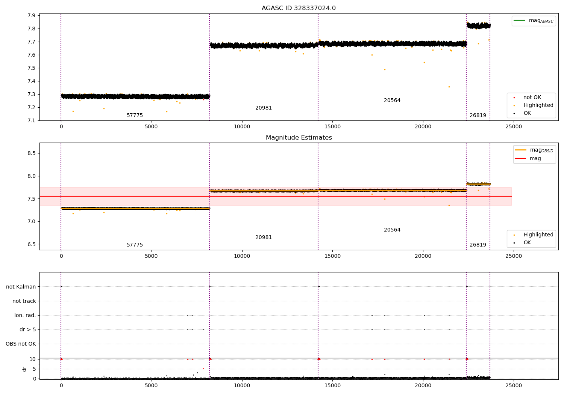Click observation label 20981 in top plot
The image size is (564, 394).
click(x=264, y=108)
